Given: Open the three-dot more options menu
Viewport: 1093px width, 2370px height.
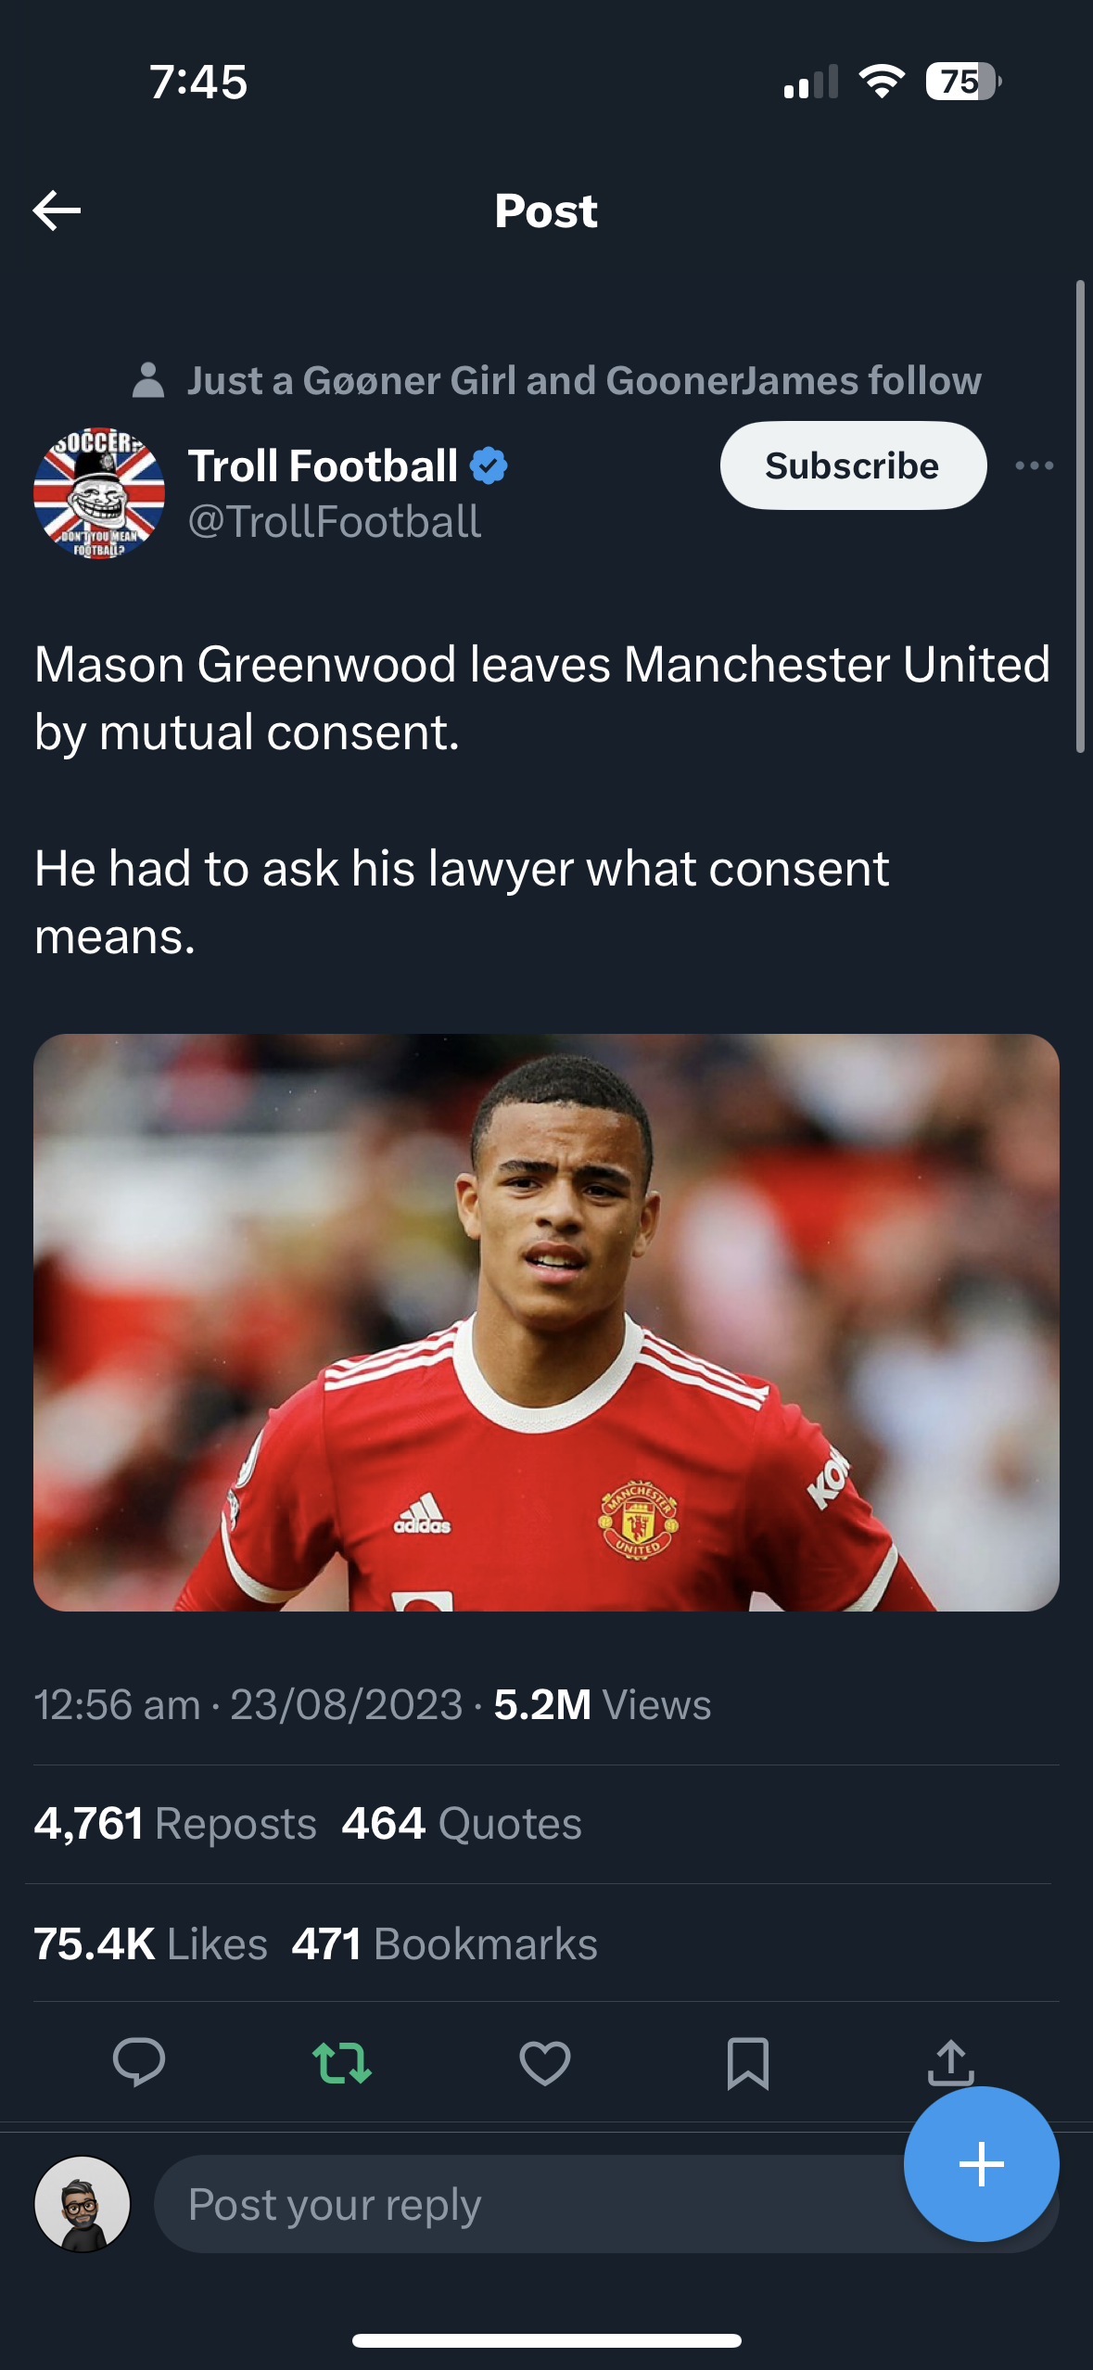Looking at the screenshot, I should click(x=1034, y=465).
